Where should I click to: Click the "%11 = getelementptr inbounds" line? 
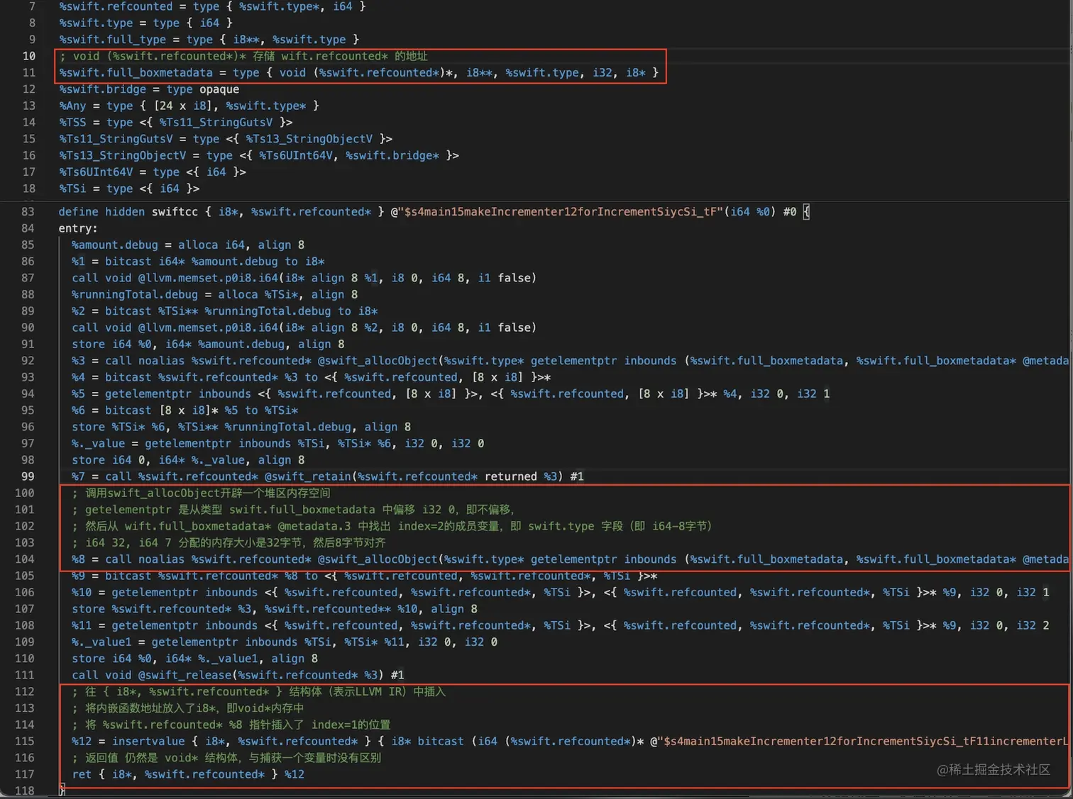(x=561, y=625)
